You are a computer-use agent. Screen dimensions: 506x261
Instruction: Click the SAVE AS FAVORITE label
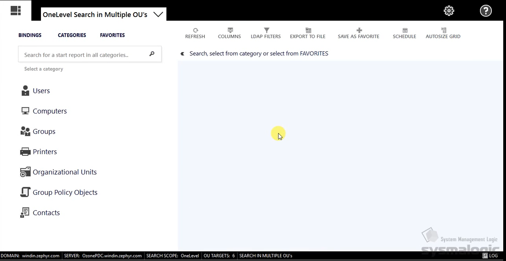(359, 37)
